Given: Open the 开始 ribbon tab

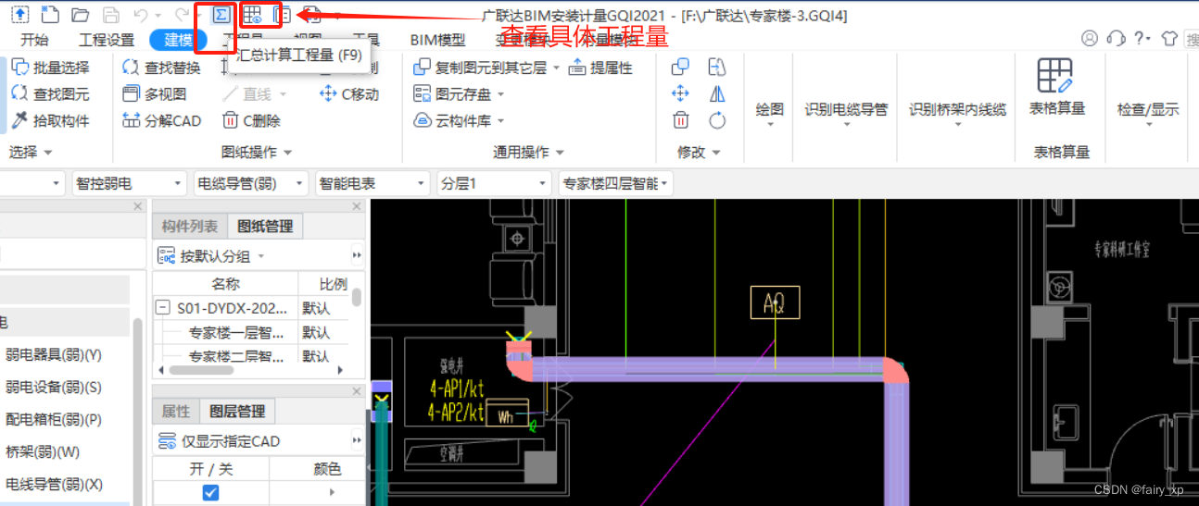Looking at the screenshot, I should click(x=34, y=40).
